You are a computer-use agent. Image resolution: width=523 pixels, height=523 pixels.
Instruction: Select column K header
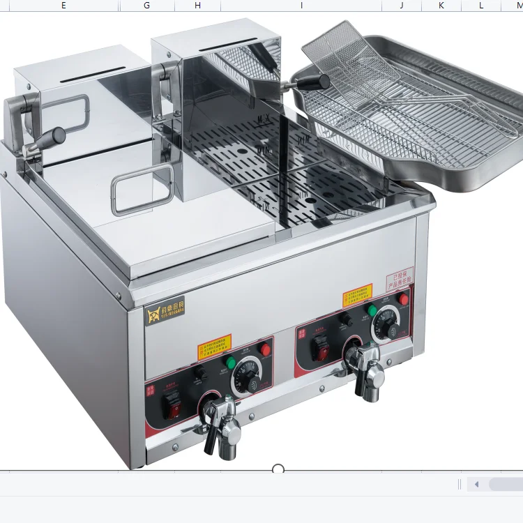441,6
